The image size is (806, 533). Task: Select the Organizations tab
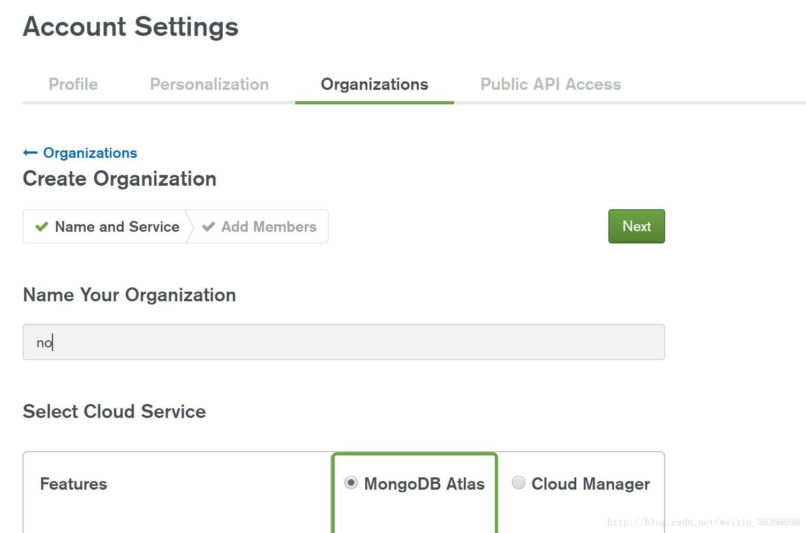374,85
